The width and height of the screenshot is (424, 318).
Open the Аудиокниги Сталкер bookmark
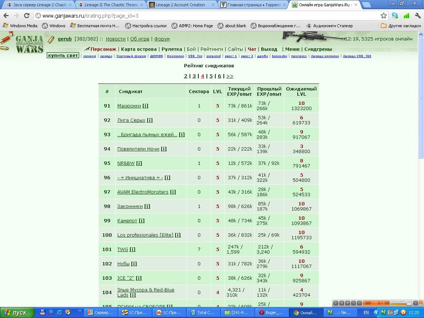pyautogui.click(x=329, y=26)
